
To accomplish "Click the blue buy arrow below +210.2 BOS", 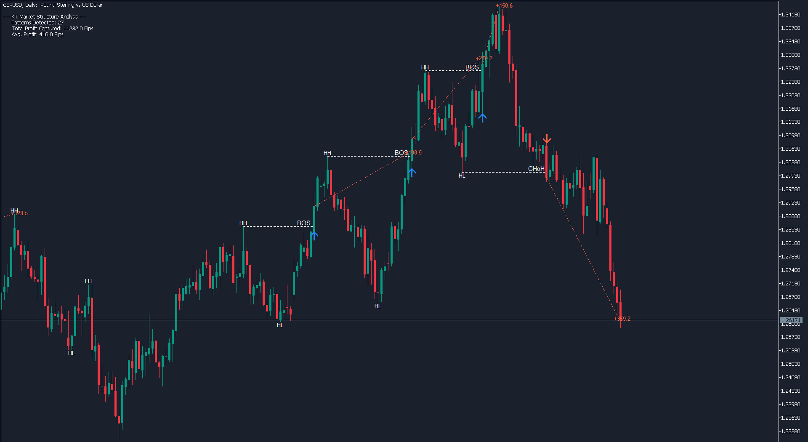I will [482, 117].
